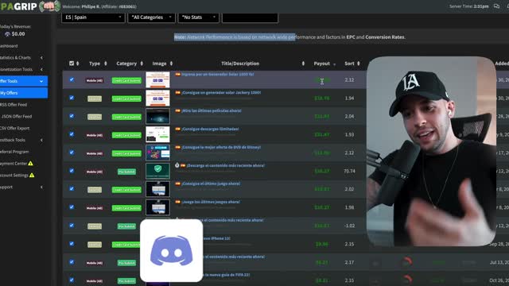The height and width of the screenshot is (286, 509).
Task: Click the Account Settings warning icon
Action: 32,175
